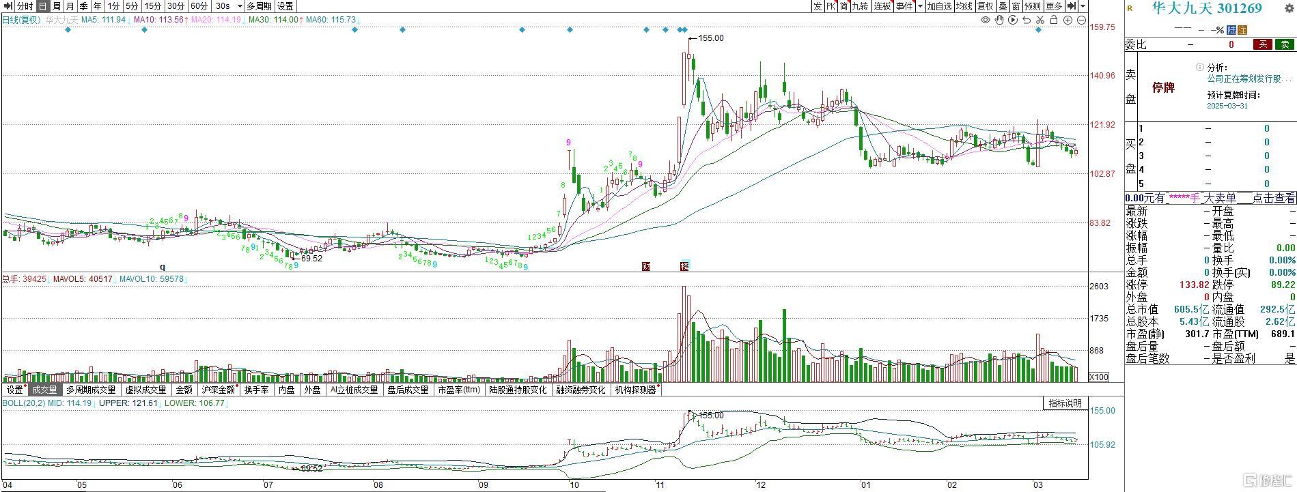
Task: Click the hand pan tool icon
Action: 999,20
